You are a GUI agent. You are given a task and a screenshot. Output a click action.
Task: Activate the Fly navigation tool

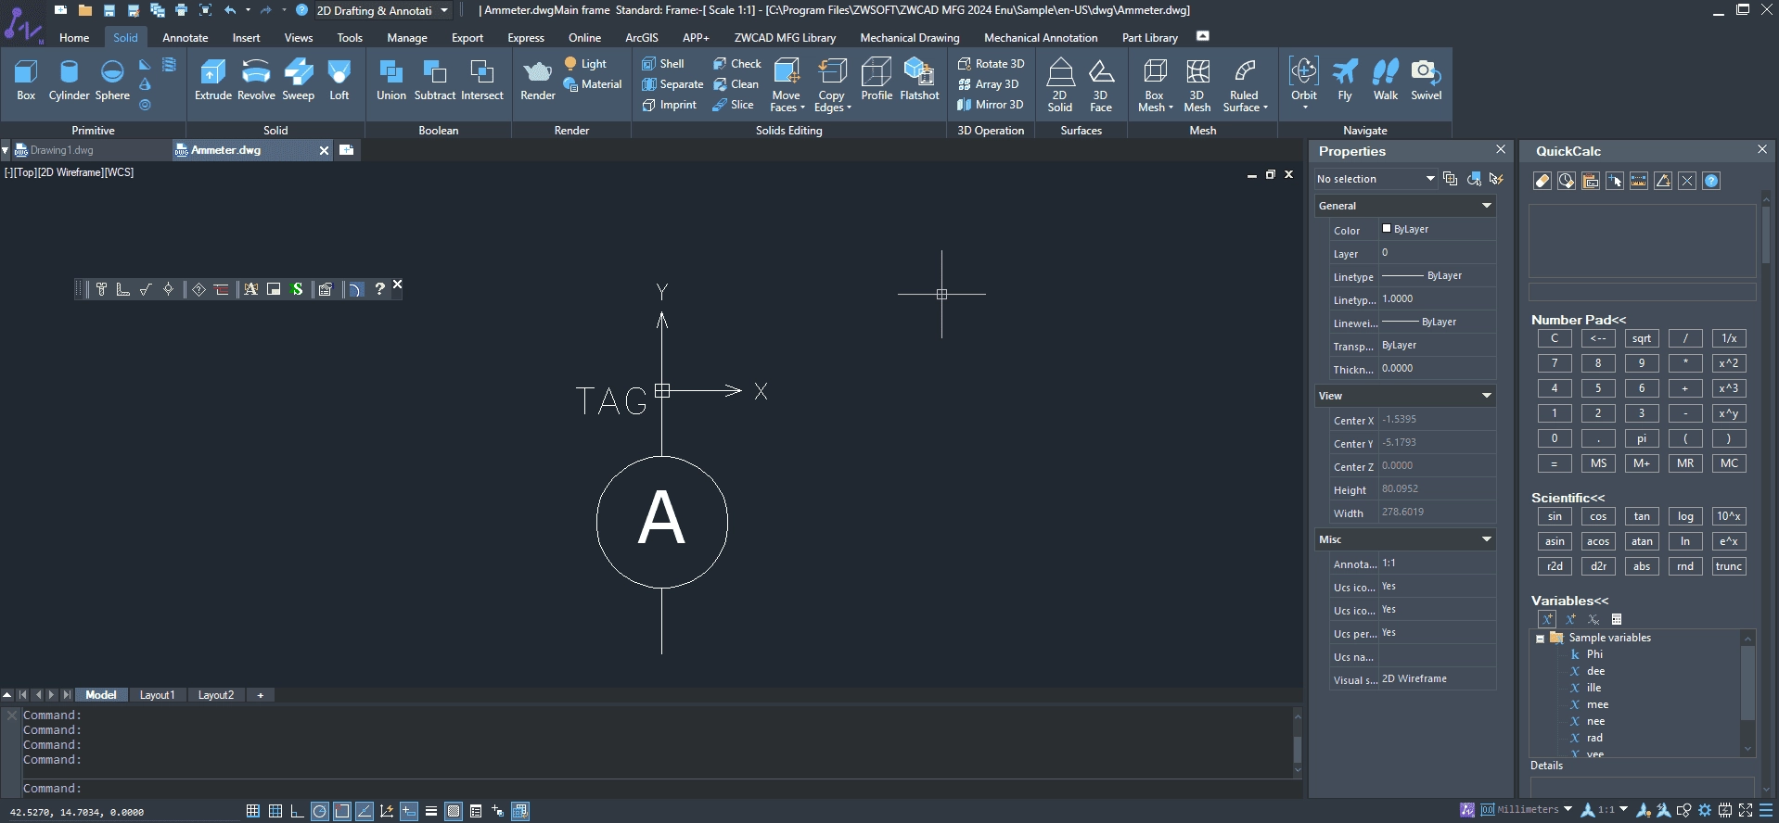1345,81
